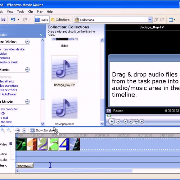This screenshot has height=180, width=180.
Task: Click the Redo arrow icon
Action: (25, 19)
